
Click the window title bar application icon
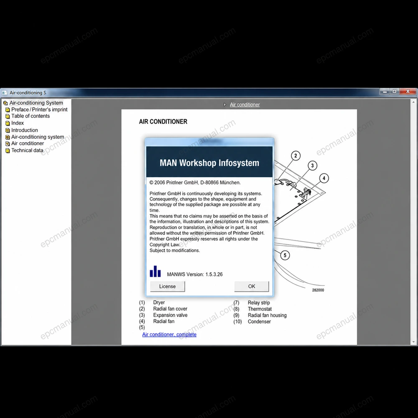click(x=5, y=92)
